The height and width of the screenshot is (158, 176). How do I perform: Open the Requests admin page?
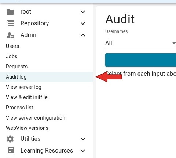(x=17, y=67)
